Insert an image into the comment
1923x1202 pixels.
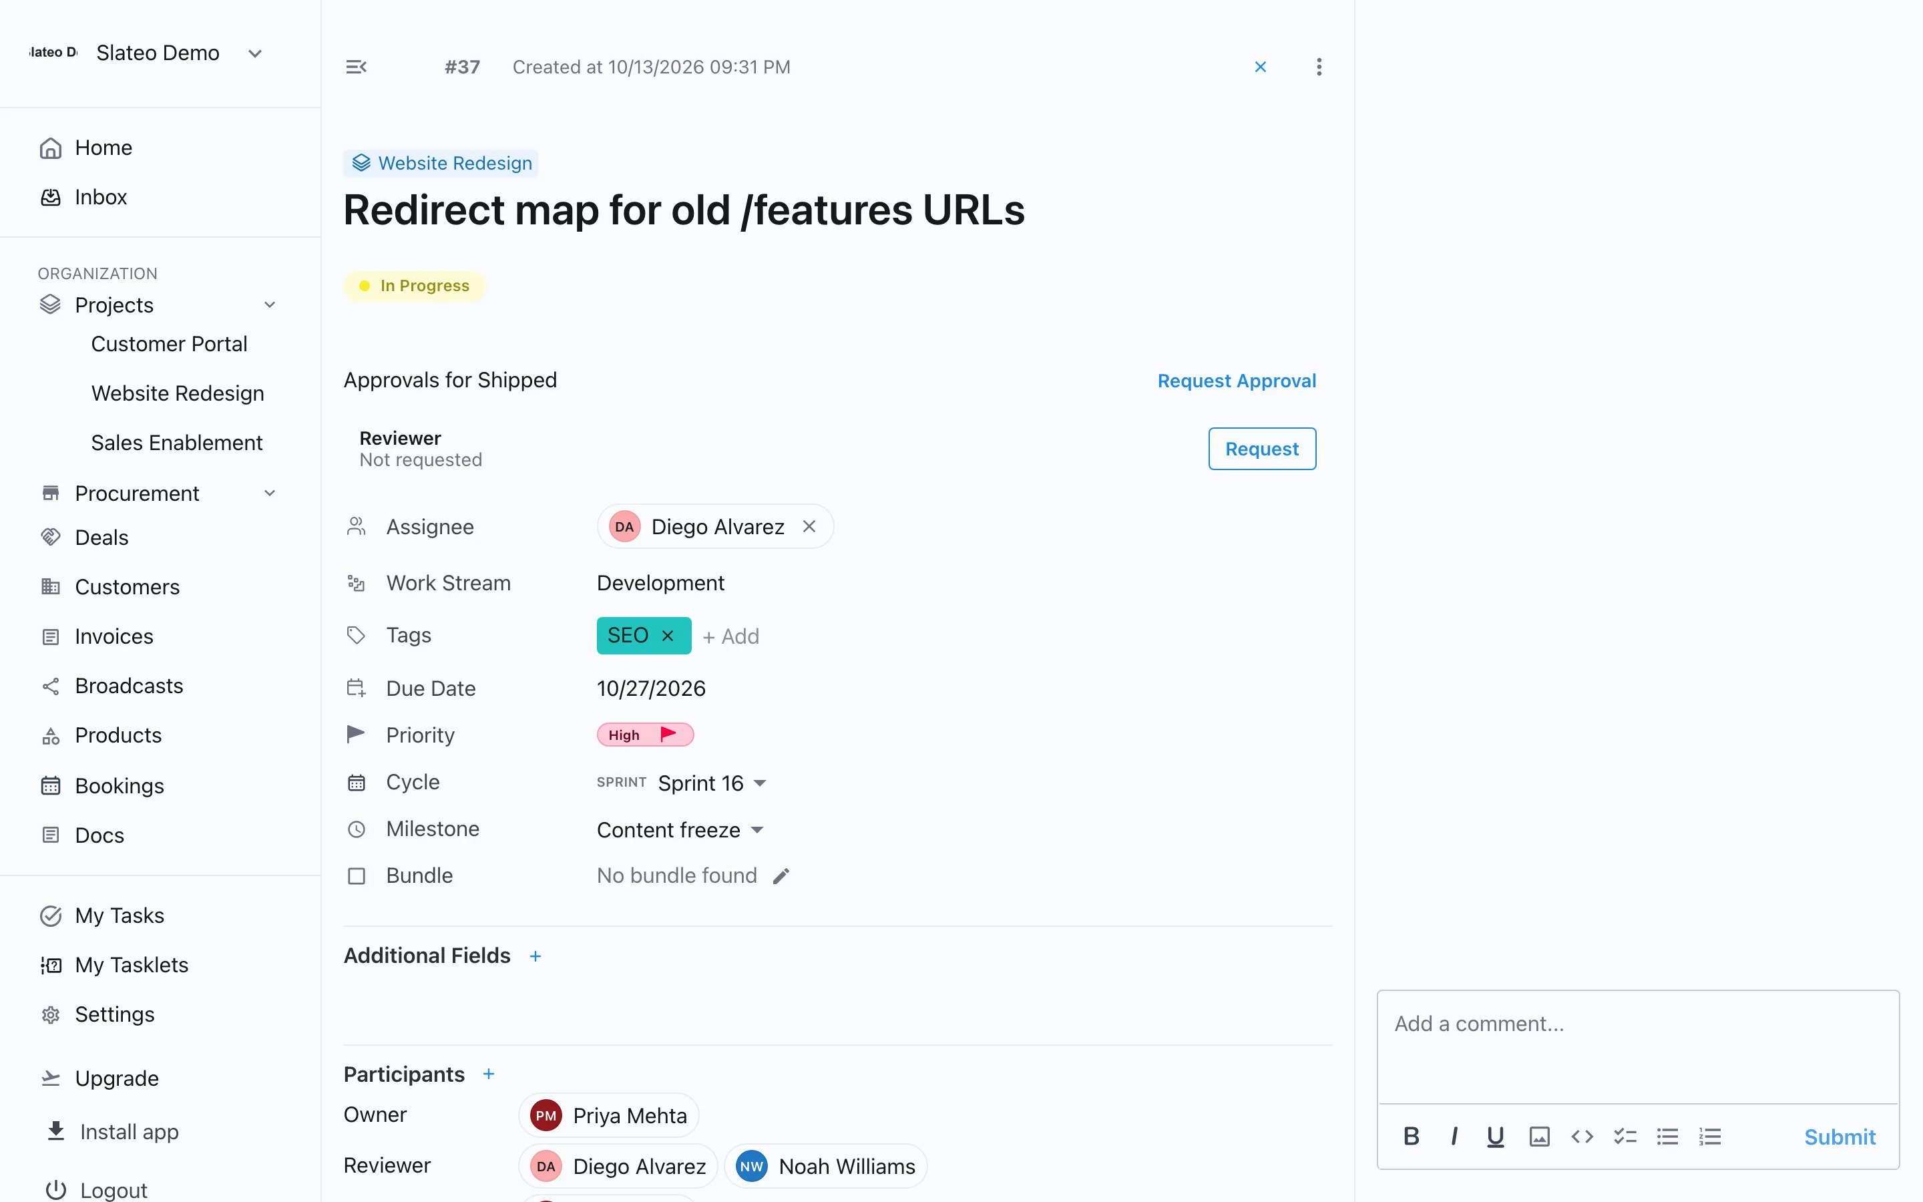coord(1539,1136)
